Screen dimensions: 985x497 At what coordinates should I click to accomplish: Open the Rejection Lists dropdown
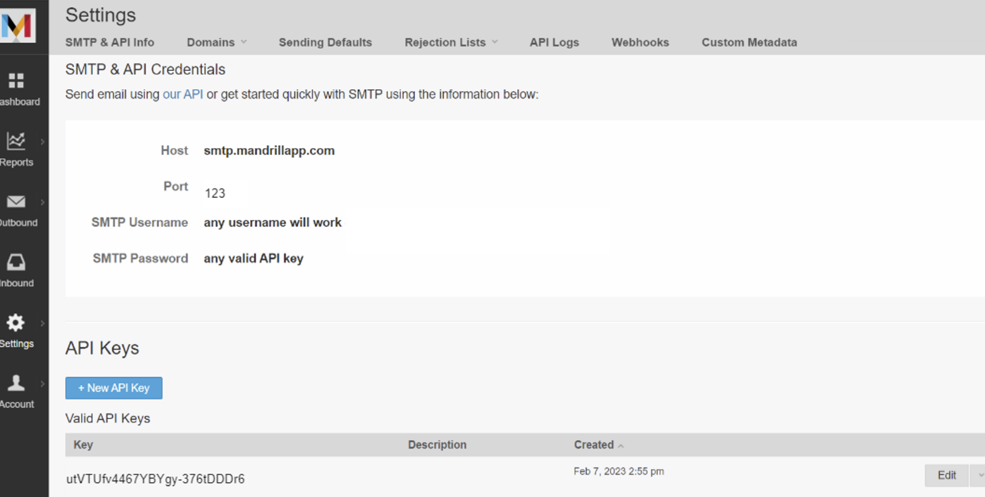pyautogui.click(x=450, y=42)
